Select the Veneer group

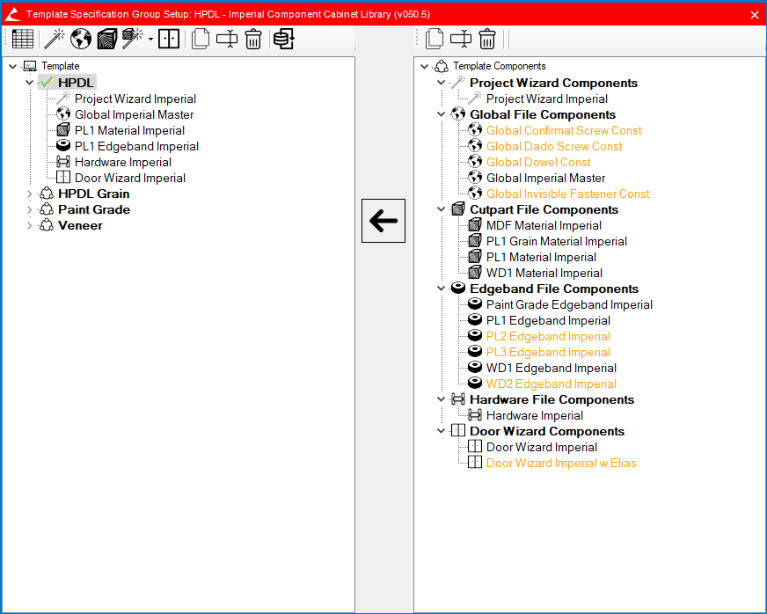coord(80,225)
